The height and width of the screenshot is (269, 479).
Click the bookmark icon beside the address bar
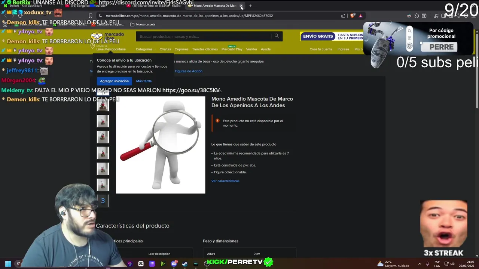coord(91,16)
